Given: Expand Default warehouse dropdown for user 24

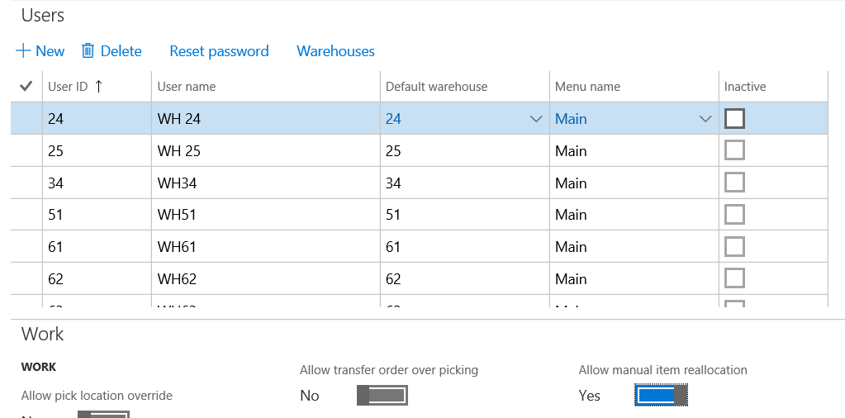Looking at the screenshot, I should 536,119.
